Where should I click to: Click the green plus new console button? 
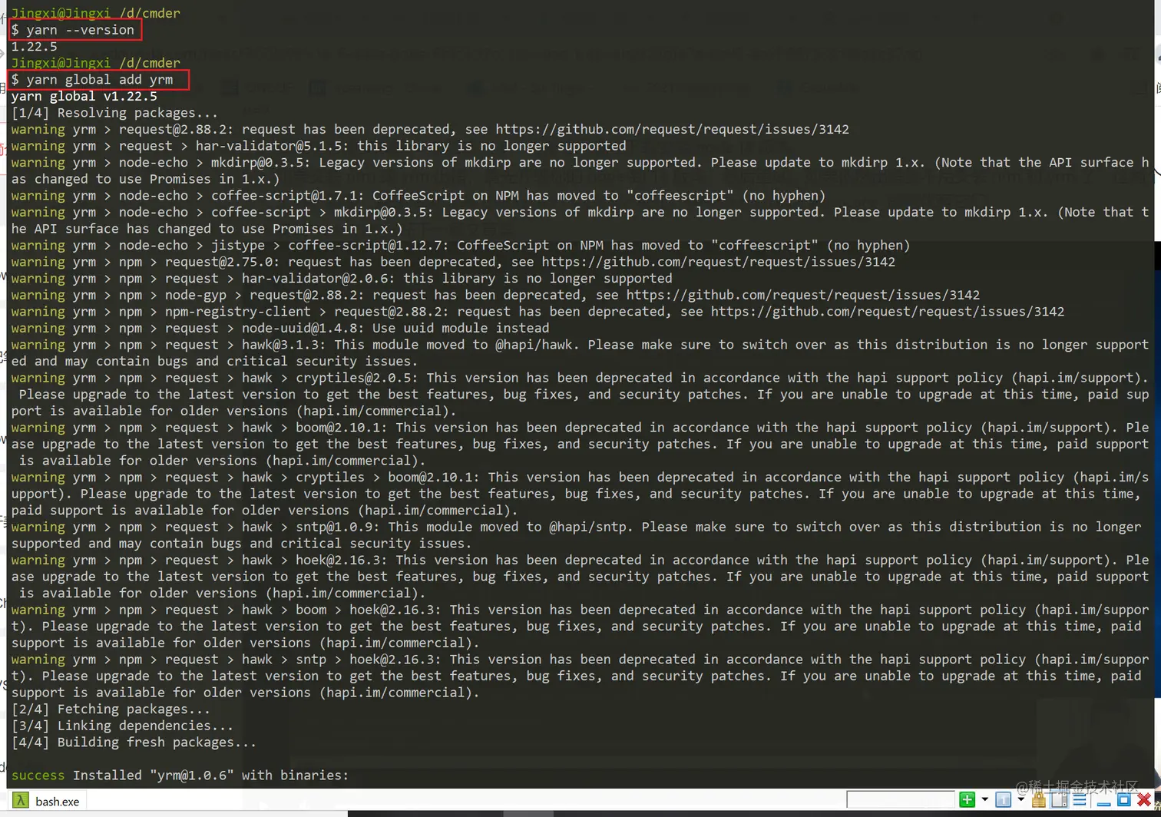point(968,799)
